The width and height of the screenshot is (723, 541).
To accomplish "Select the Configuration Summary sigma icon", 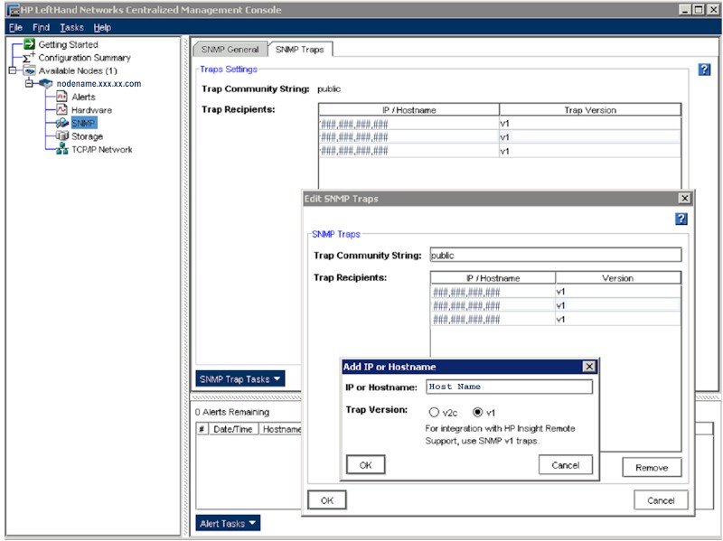I will tap(27, 57).
